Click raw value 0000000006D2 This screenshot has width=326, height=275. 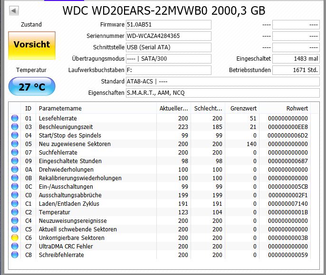click(x=288, y=136)
